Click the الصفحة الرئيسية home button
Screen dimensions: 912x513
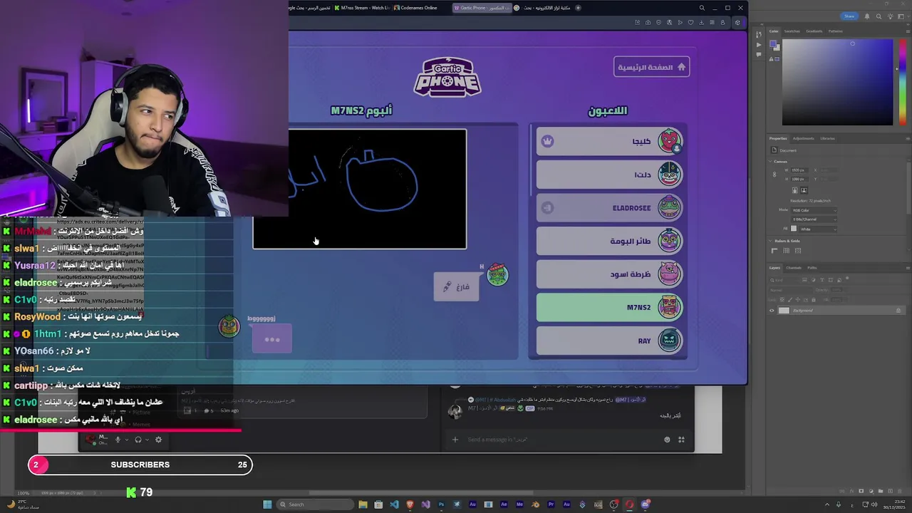pyautogui.click(x=651, y=67)
